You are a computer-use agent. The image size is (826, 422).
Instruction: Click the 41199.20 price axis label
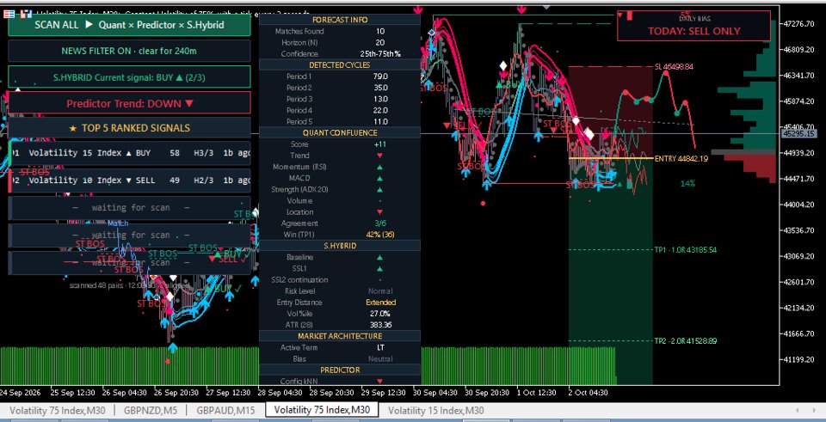tap(798, 360)
